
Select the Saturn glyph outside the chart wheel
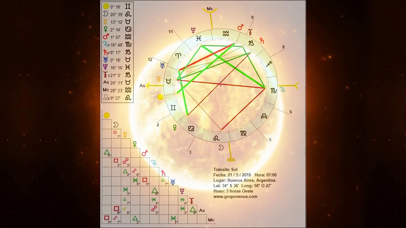coord(262,41)
